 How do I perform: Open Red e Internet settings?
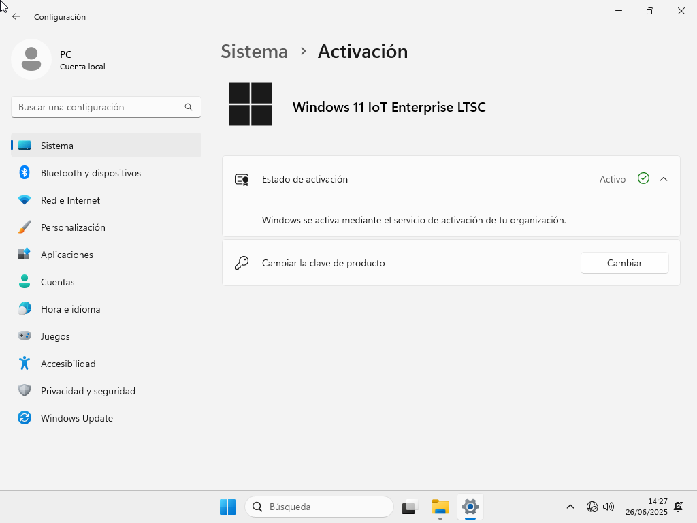click(106, 200)
